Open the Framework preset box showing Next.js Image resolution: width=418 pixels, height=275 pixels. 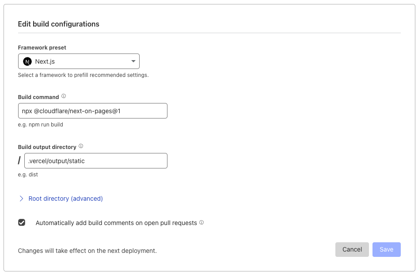pos(79,61)
